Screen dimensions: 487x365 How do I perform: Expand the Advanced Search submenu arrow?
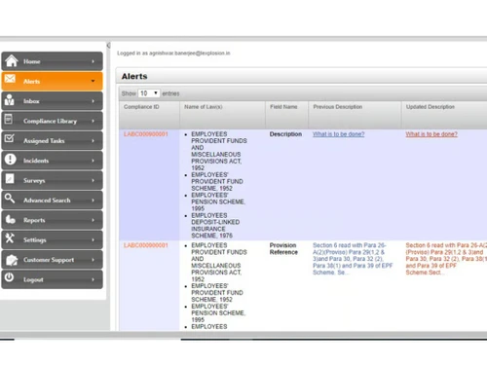tap(93, 201)
